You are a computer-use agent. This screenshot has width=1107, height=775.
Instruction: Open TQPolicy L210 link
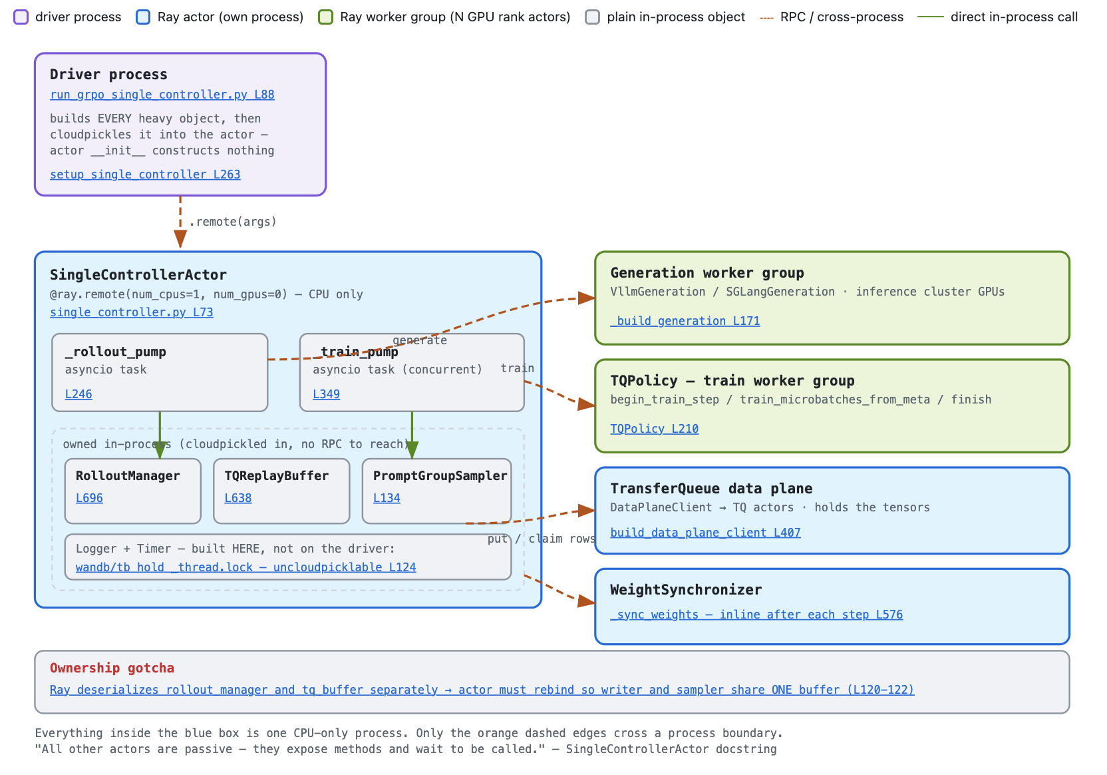point(655,429)
